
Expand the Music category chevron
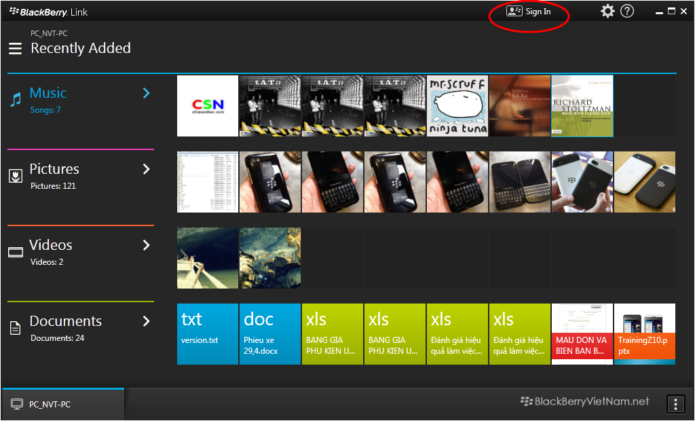click(146, 93)
